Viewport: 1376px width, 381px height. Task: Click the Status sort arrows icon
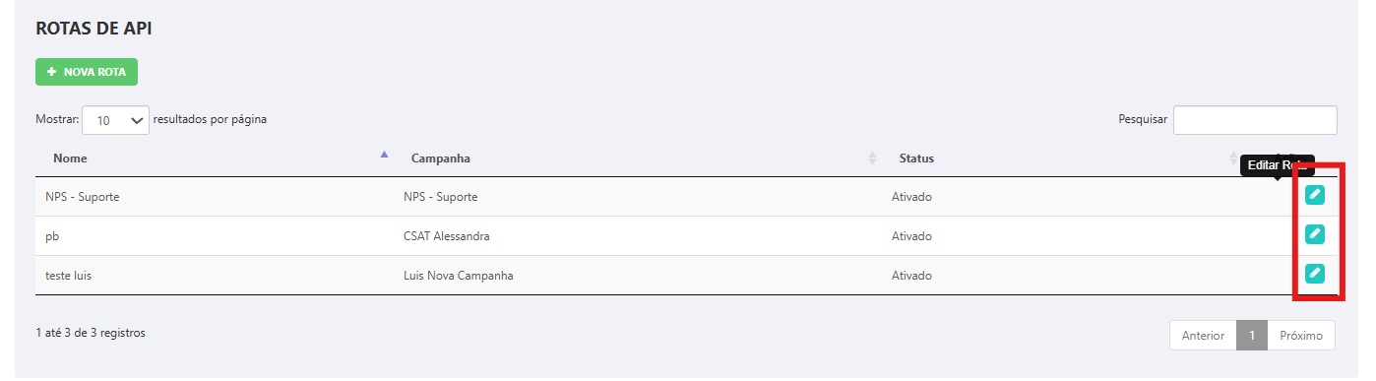pos(1234,159)
